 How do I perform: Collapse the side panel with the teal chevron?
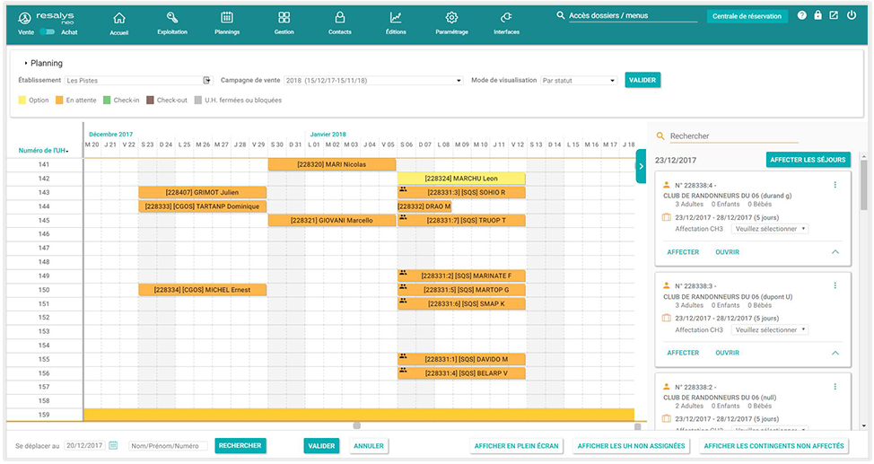(640, 165)
